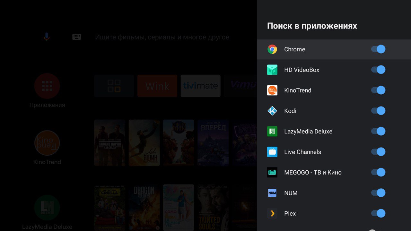Viewport: 411px width, 231px height.
Task: Select the Plex label text
Action: (290, 214)
